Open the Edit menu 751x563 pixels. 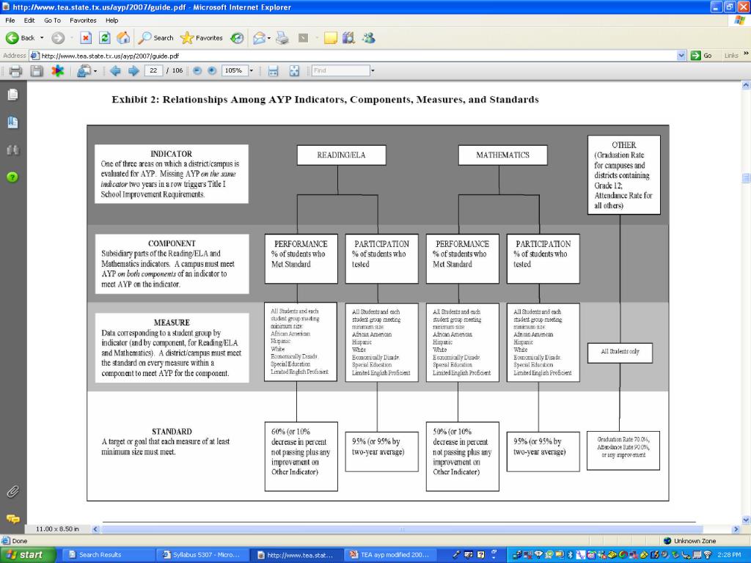(x=29, y=20)
